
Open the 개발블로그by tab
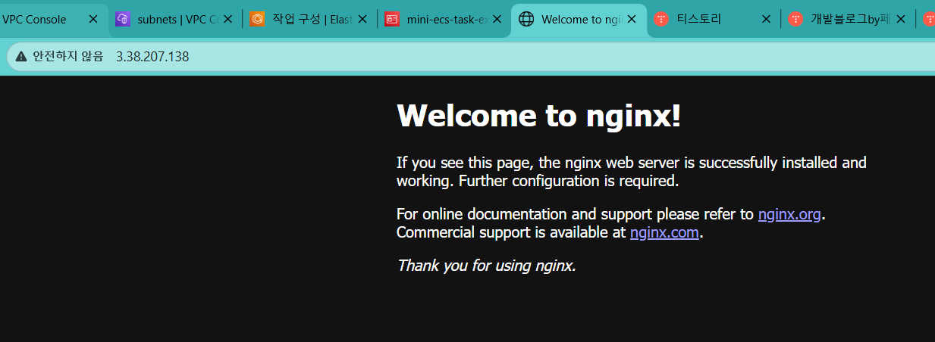[x=848, y=20]
